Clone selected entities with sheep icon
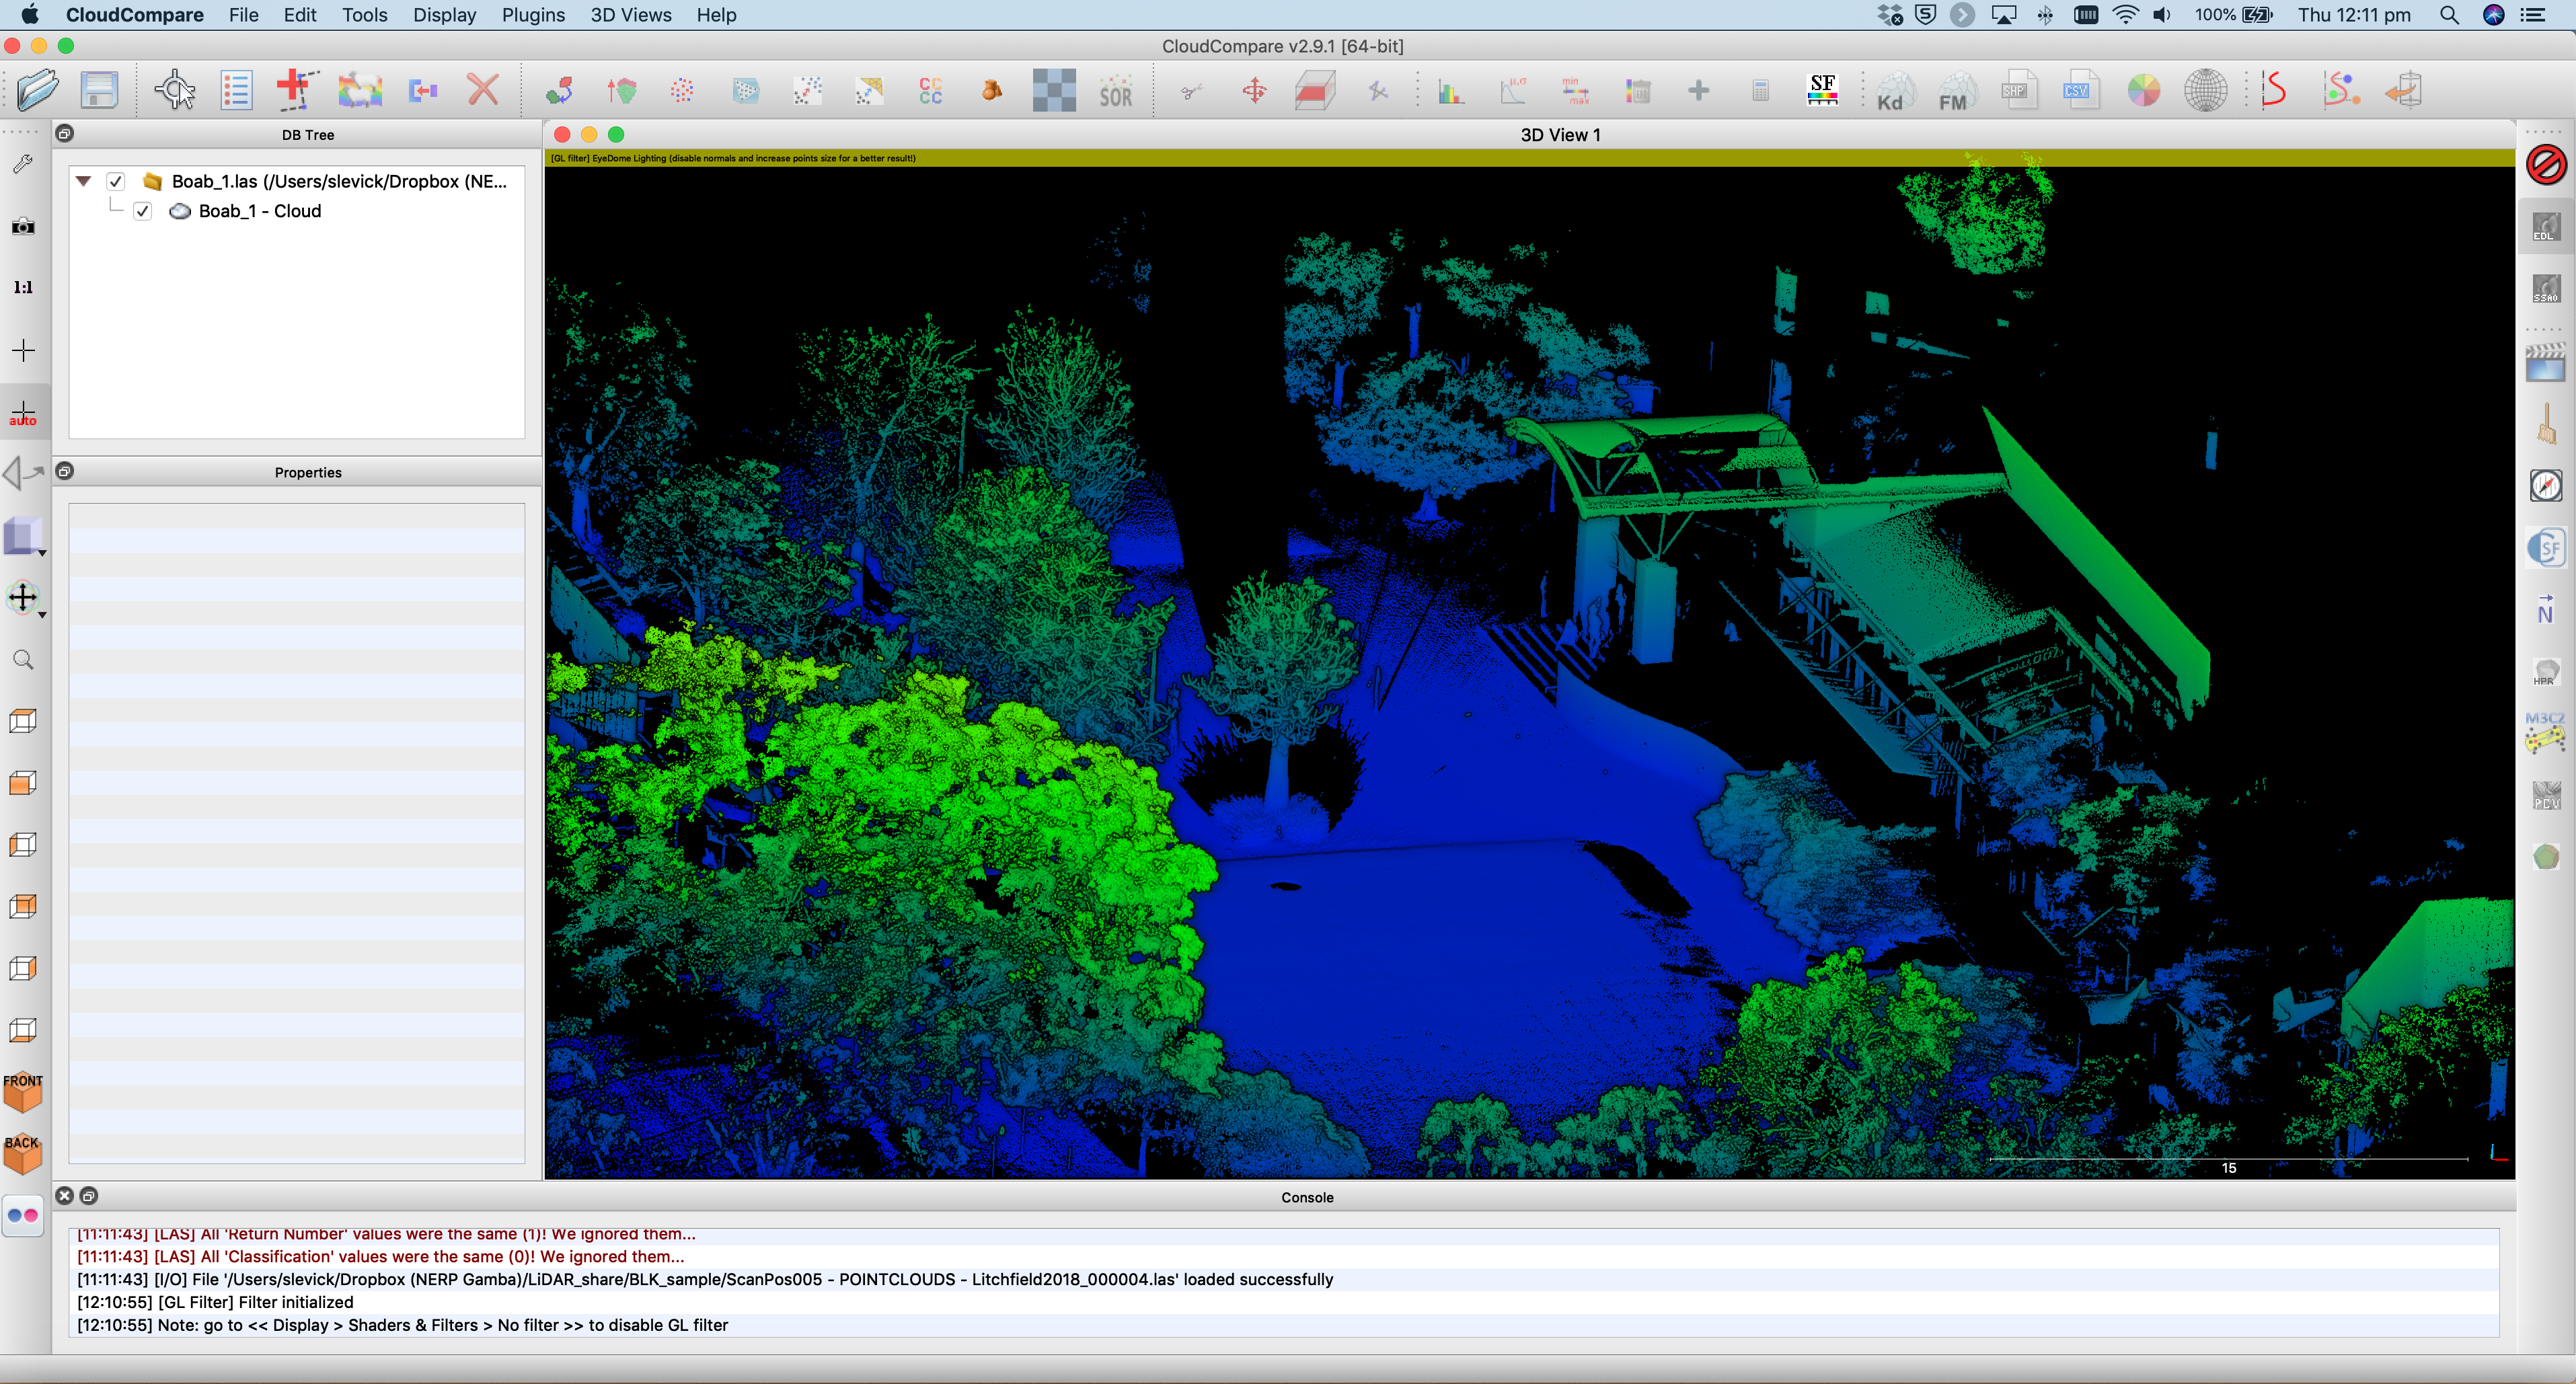This screenshot has height=1384, width=2576. tap(360, 90)
